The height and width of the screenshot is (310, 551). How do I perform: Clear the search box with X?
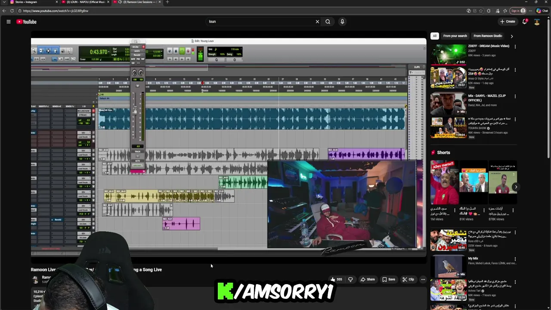tap(317, 22)
